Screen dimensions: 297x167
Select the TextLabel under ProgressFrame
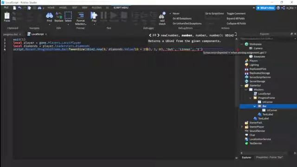point(267,115)
